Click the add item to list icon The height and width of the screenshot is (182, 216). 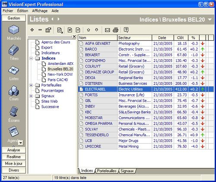pyautogui.click(x=70, y=30)
